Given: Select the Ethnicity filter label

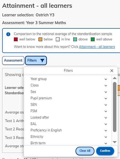Looking at the screenshot, I should click(37, 137).
